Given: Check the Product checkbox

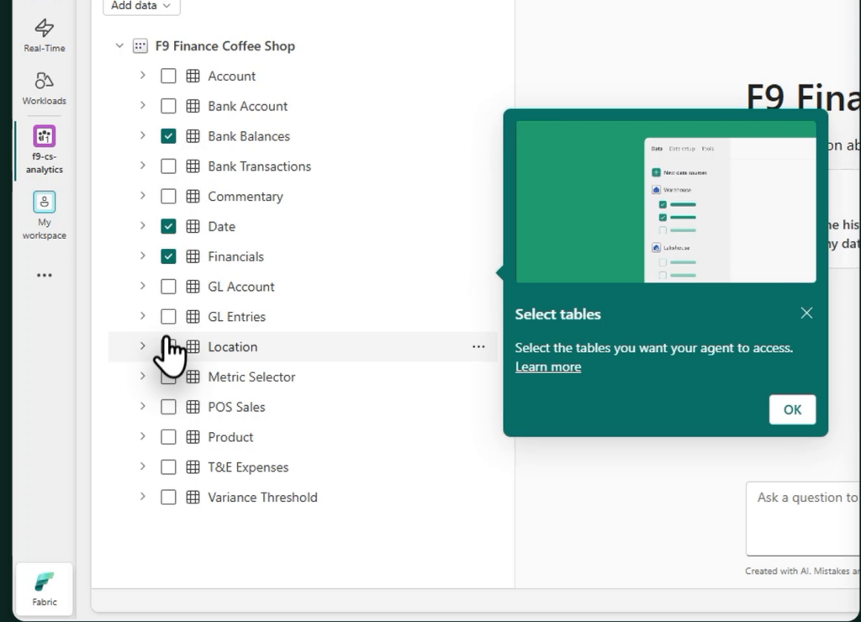Looking at the screenshot, I should pyautogui.click(x=168, y=437).
